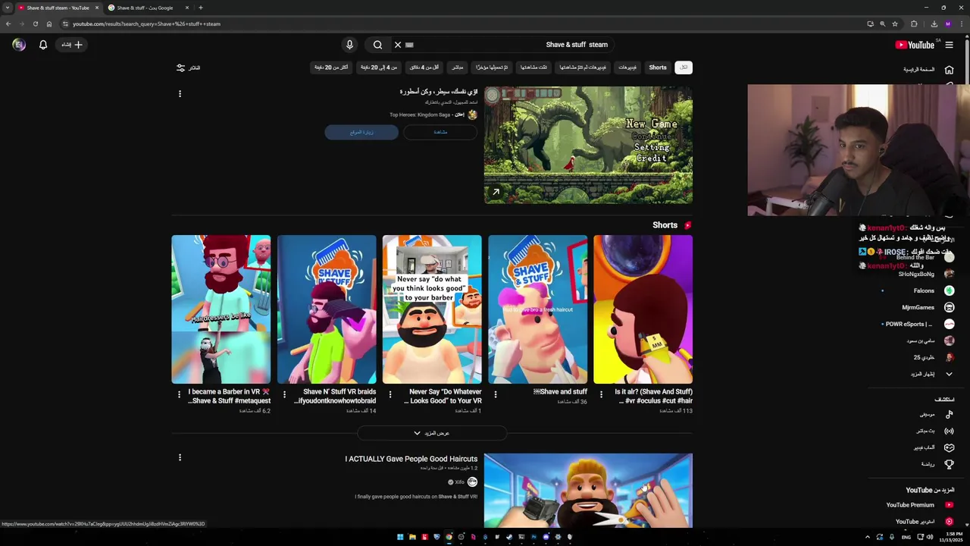The image size is (970, 546).
Task: Open the notifications bell
Action: tap(43, 45)
